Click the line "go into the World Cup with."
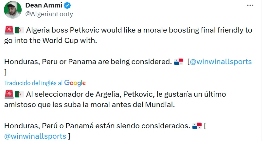Image resolution: width=269 pixels, height=141 pixels. point(51,41)
